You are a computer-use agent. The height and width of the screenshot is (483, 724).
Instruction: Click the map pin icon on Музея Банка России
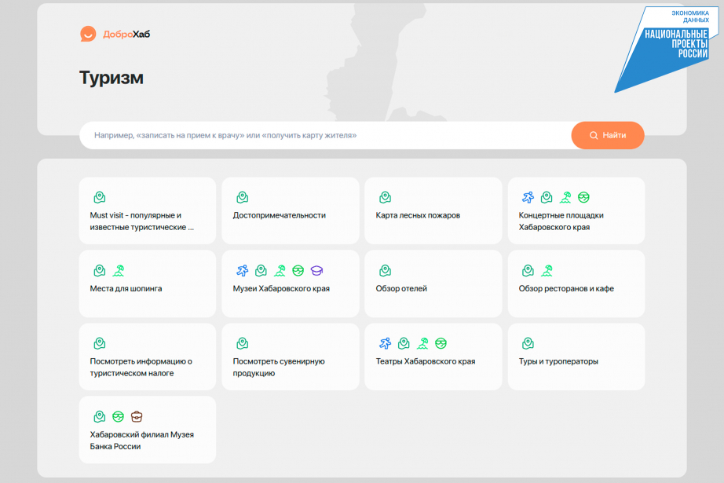tap(99, 417)
